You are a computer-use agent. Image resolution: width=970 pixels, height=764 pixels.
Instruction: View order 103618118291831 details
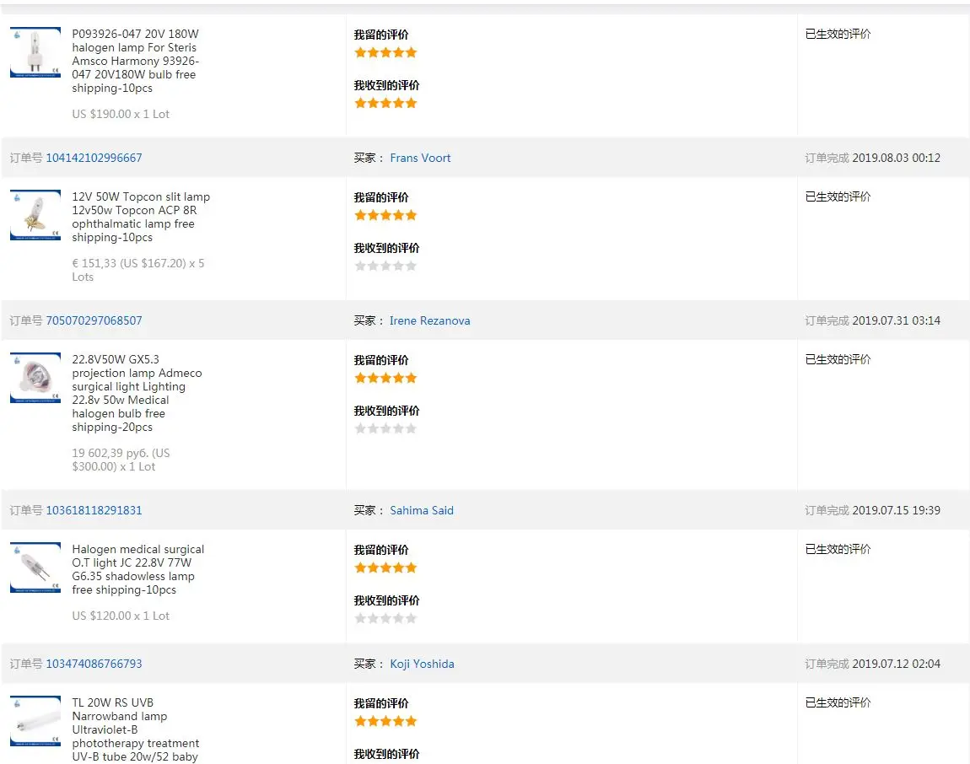tap(94, 510)
